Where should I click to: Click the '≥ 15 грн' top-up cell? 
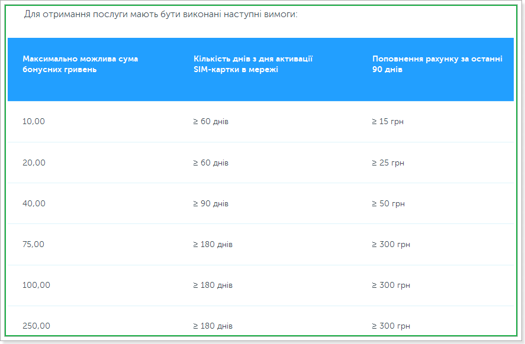coord(388,121)
